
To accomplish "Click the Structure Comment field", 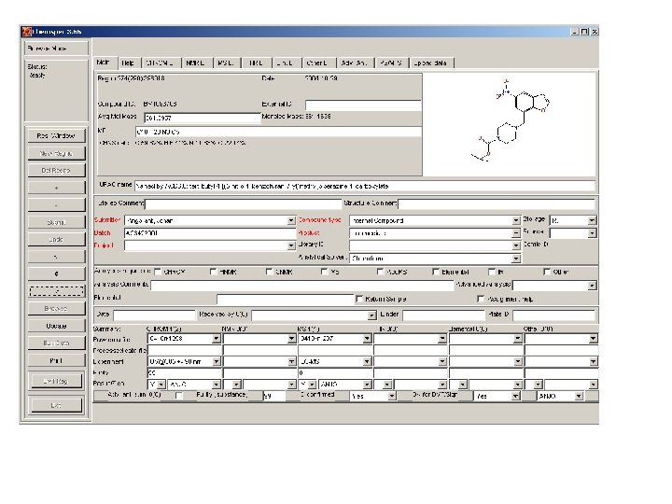I will click(497, 203).
